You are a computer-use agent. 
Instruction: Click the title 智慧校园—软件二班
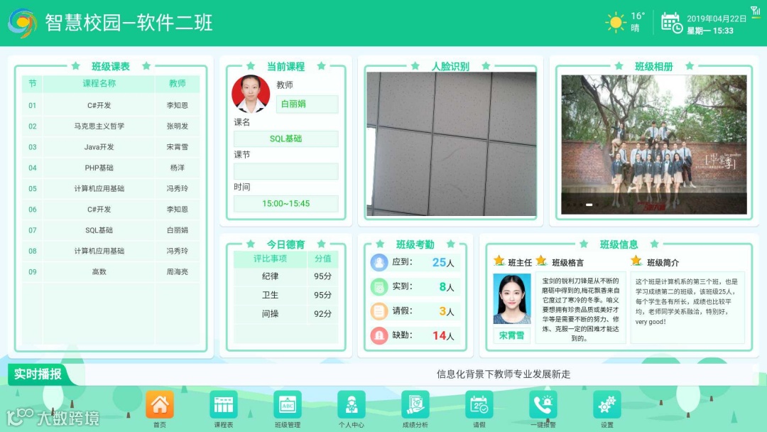pyautogui.click(x=129, y=23)
